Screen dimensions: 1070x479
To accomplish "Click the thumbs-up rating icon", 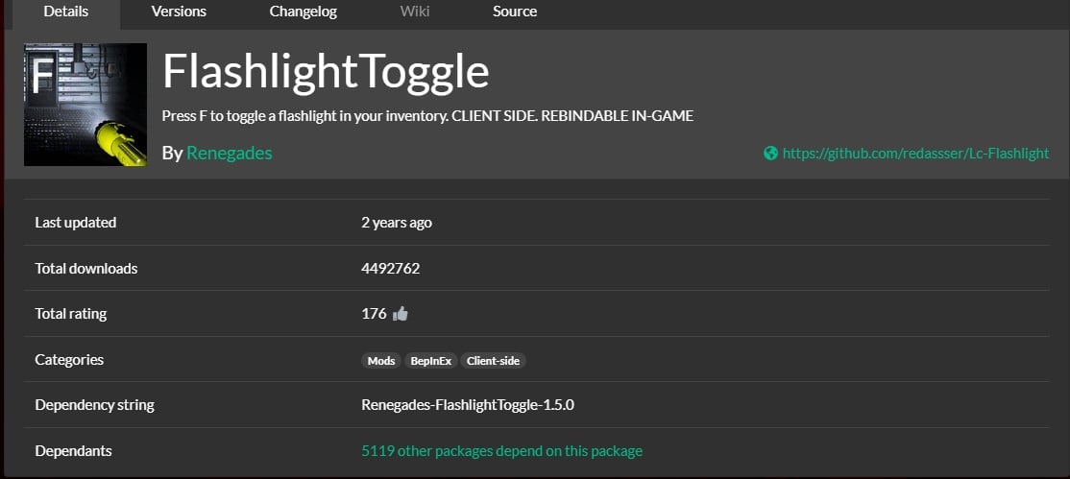I will (401, 314).
